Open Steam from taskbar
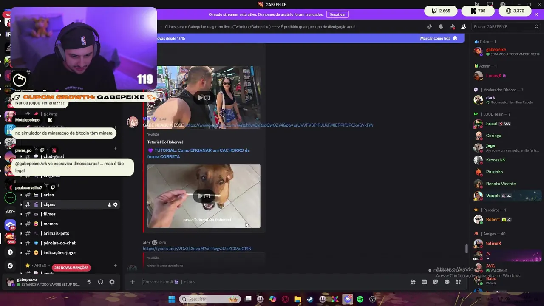Image resolution: width=544 pixels, height=306 pixels. click(310, 299)
